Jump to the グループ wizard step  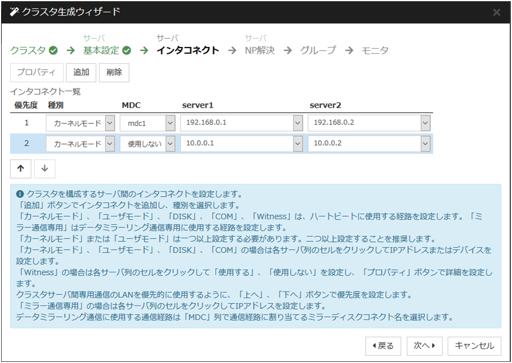pos(318,50)
